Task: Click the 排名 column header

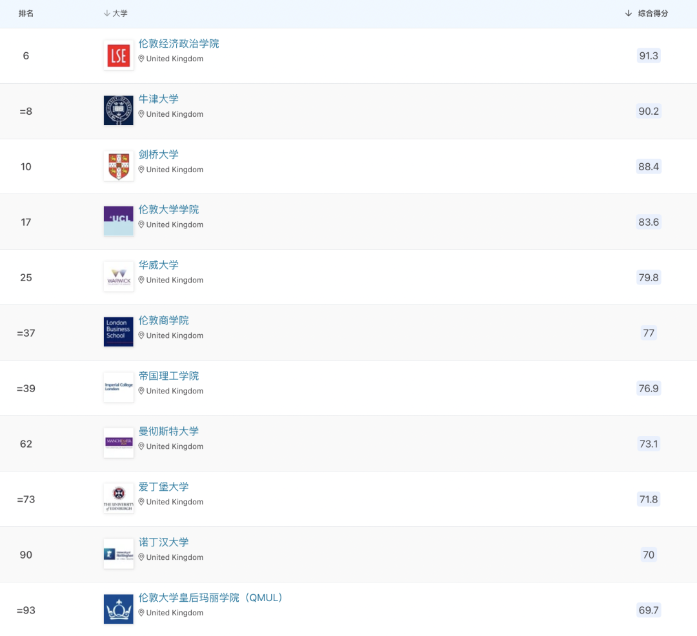Action: click(x=26, y=14)
